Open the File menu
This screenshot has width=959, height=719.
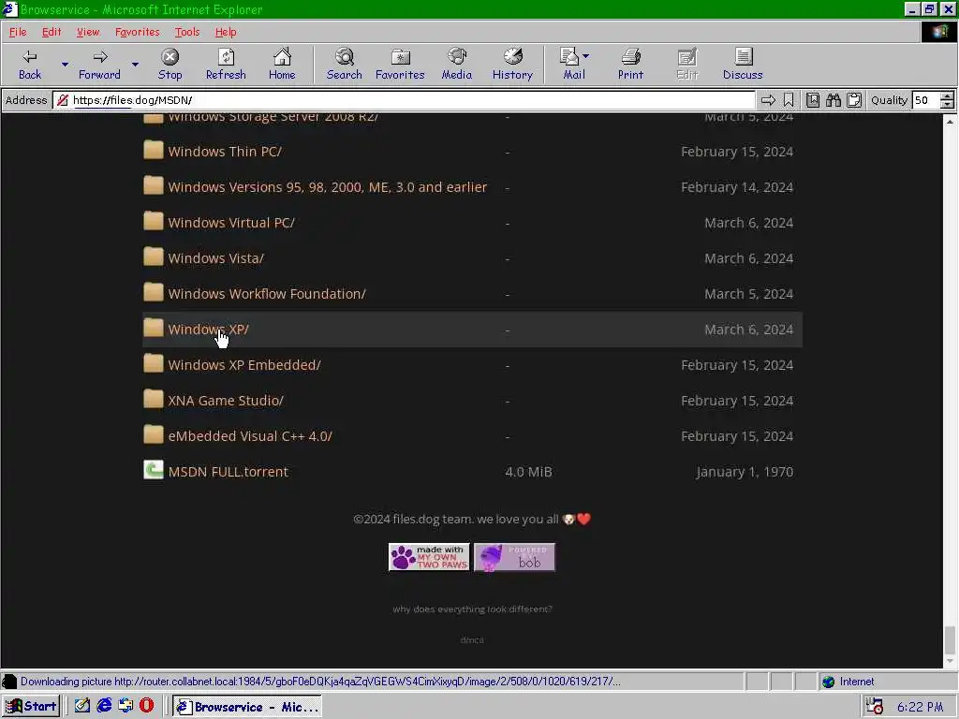tap(18, 32)
